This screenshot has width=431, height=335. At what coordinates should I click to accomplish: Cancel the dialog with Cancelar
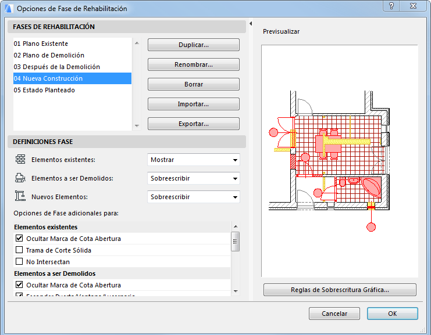(334, 314)
